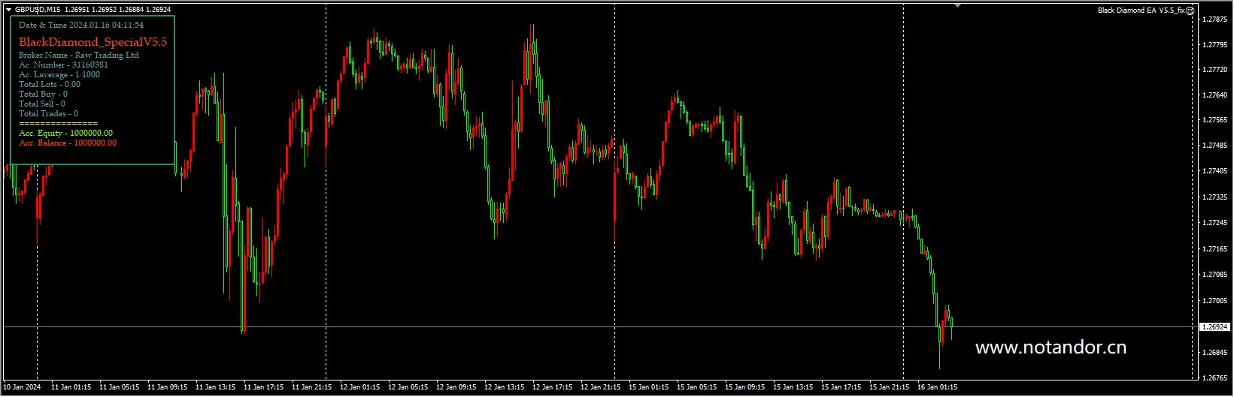The height and width of the screenshot is (397, 1234).
Task: Click the 1.27485 price scale label
Action: pos(1215,146)
